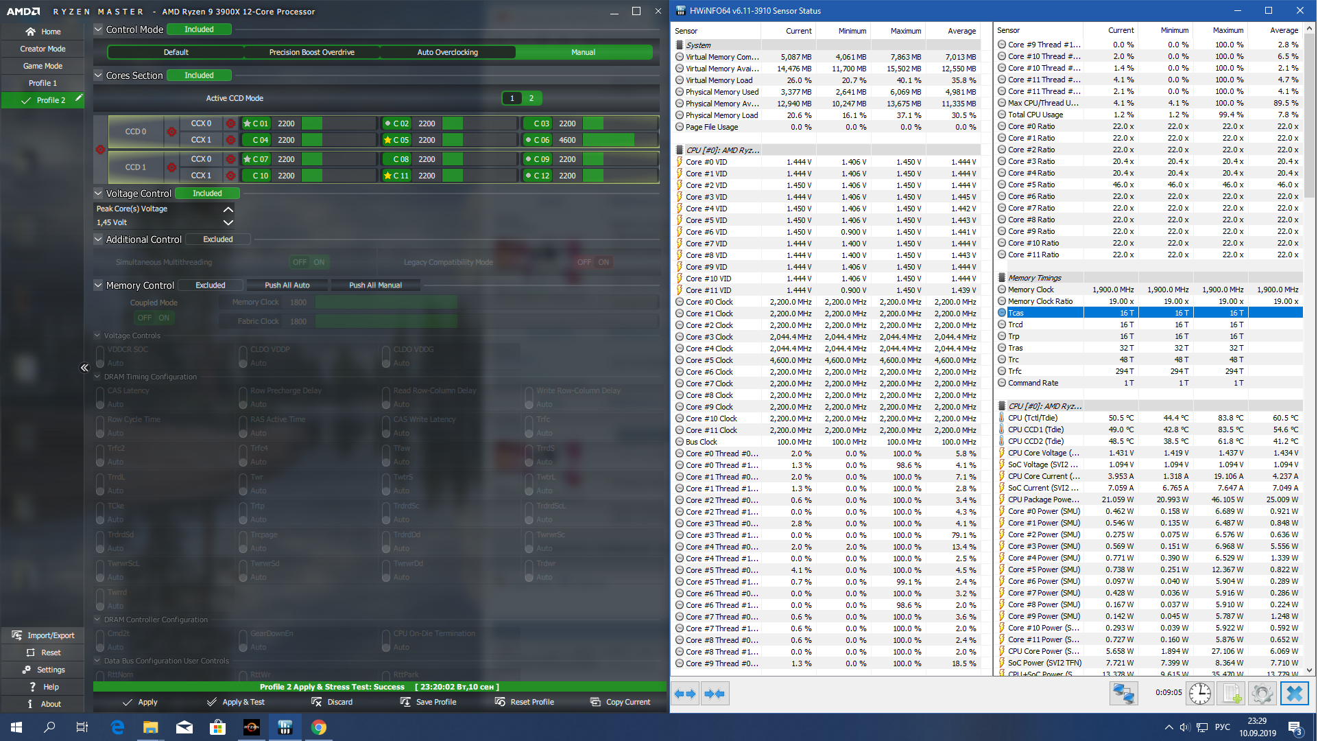
Task: Collapse the Memory Control section
Action: point(98,285)
